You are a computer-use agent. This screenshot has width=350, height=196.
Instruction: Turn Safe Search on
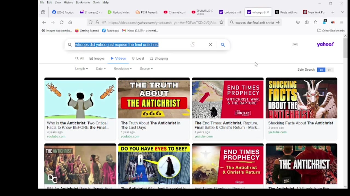pos(321,70)
